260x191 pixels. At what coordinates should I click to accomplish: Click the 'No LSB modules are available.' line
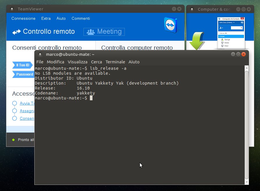click(x=73, y=73)
